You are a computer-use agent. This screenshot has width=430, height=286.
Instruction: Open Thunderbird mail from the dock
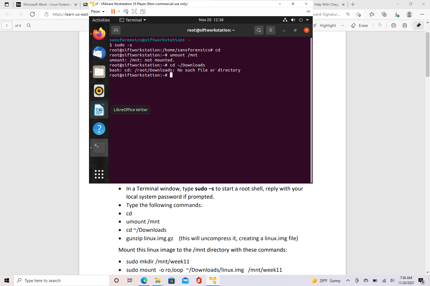coord(99,53)
